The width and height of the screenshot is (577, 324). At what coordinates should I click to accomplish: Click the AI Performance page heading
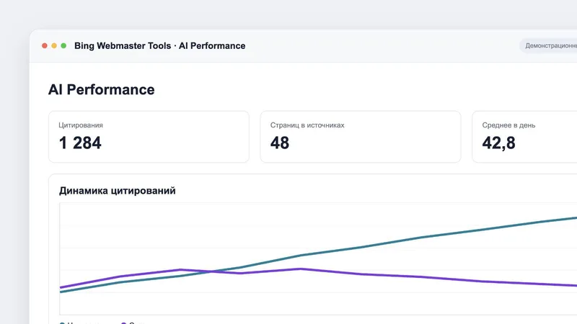tap(101, 89)
